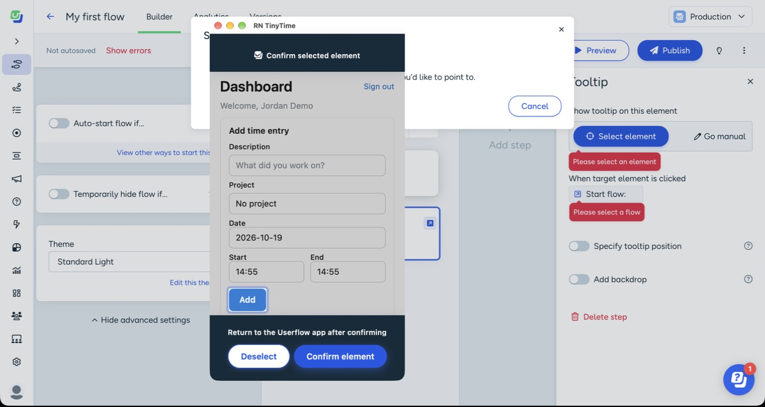765x407 pixels.
Task: Open the No project dropdown in RN TinyTime
Action: click(x=307, y=203)
